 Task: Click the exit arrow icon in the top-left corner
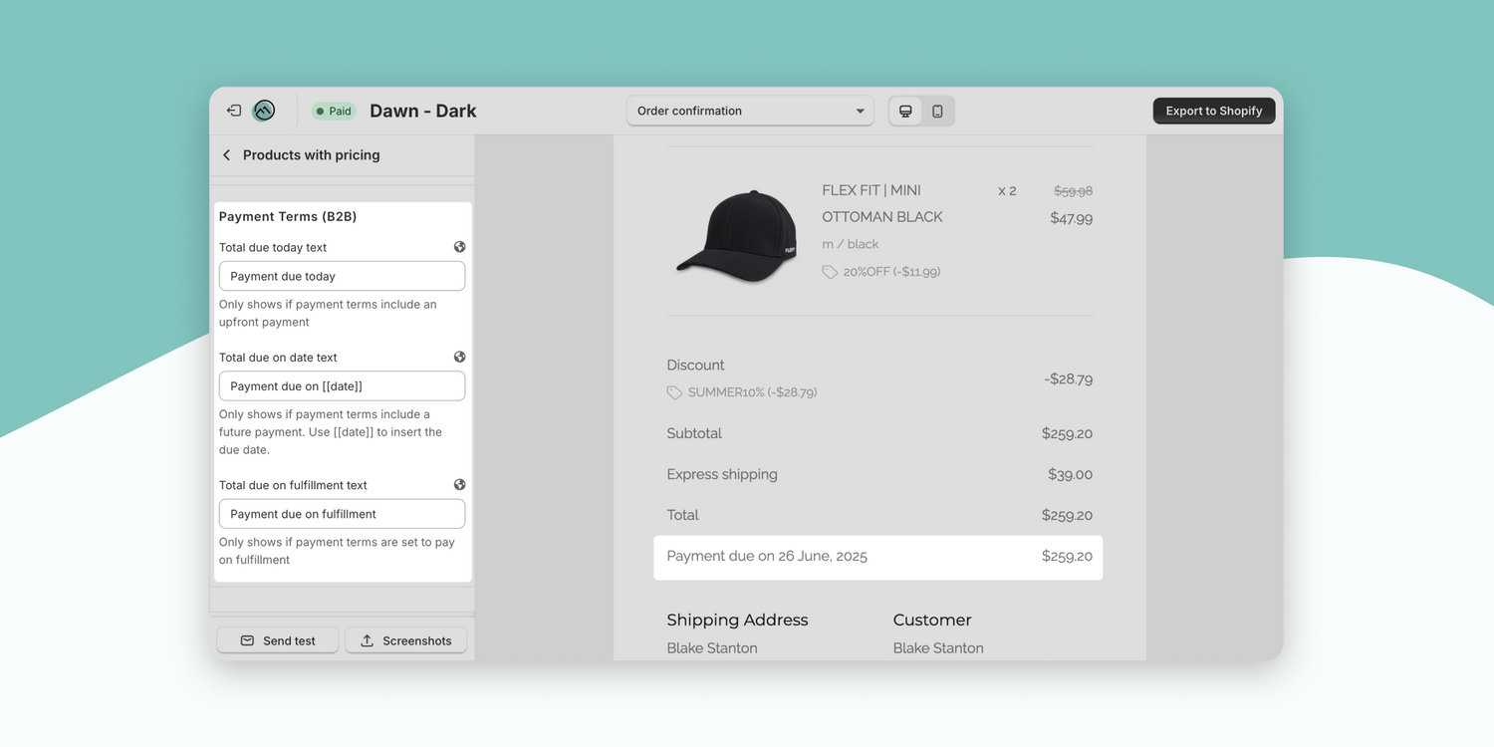click(x=233, y=110)
